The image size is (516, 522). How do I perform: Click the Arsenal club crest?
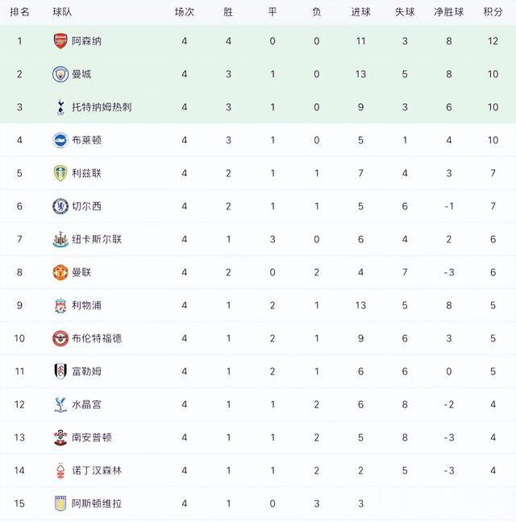point(60,41)
